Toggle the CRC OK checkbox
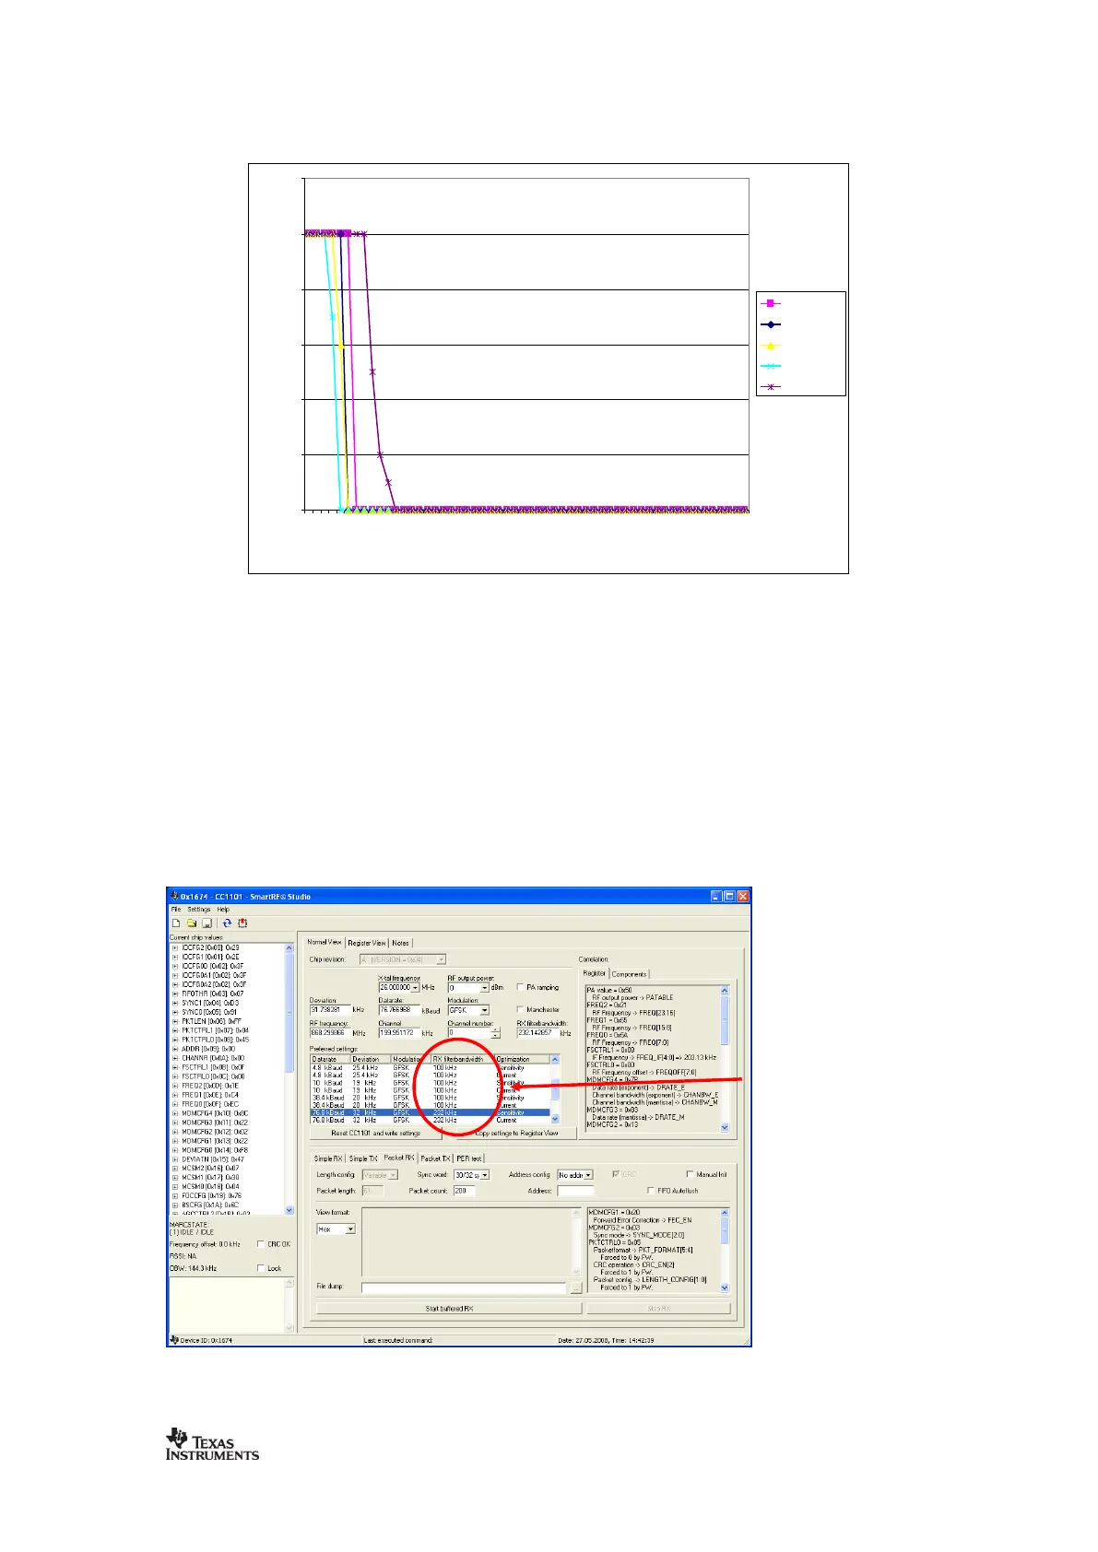 tap(261, 1244)
